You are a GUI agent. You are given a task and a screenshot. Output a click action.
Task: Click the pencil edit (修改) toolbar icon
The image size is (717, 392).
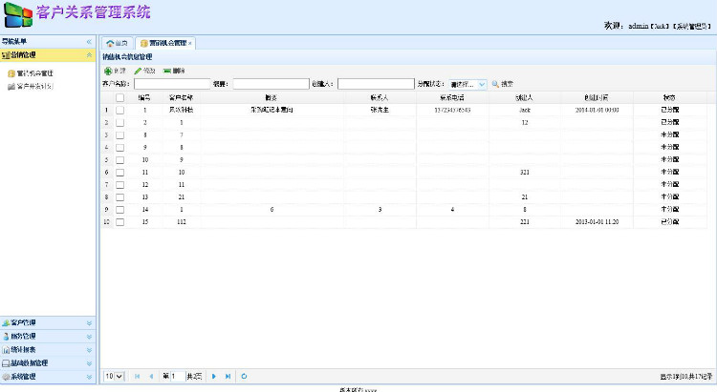tap(138, 72)
